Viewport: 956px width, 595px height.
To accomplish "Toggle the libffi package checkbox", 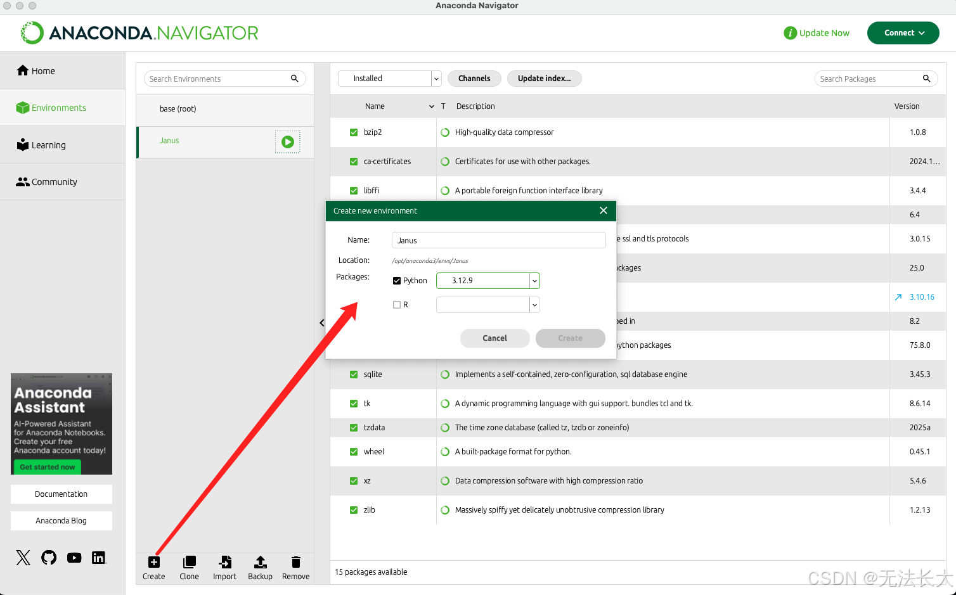I will pyautogui.click(x=354, y=191).
